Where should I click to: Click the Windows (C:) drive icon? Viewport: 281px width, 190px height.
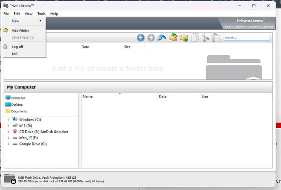tap(15, 119)
